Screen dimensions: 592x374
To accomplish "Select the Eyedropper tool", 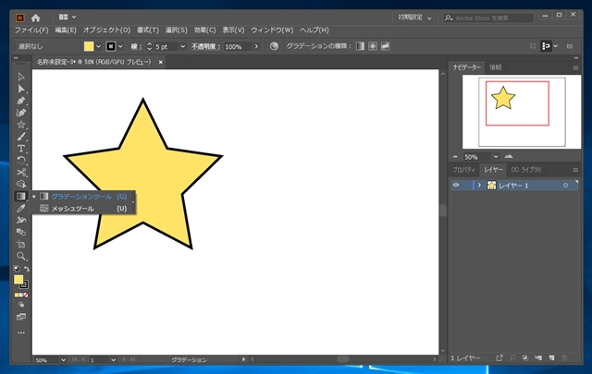I will (21, 208).
